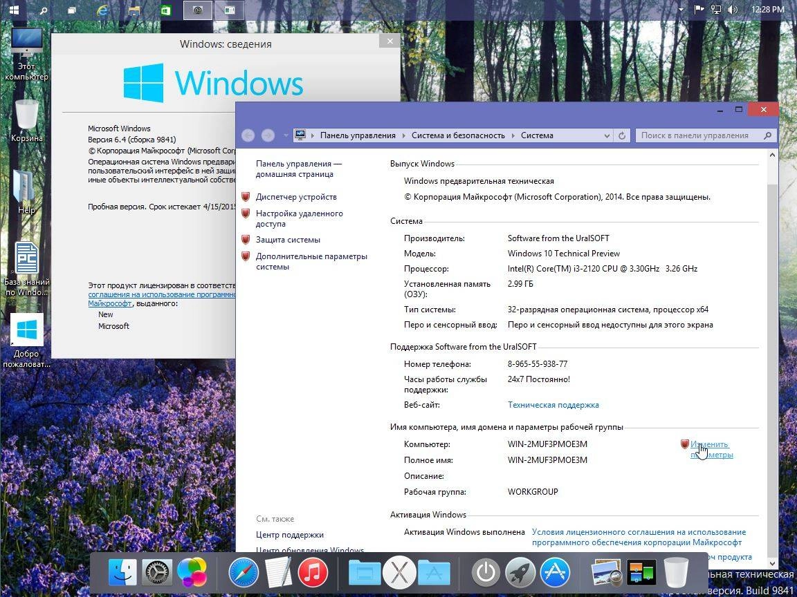Click the Finder icon in dock

[x=122, y=573]
